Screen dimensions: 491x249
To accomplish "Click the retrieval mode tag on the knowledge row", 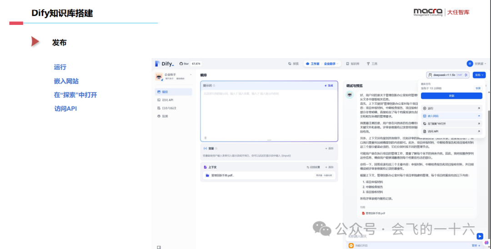I will pyautogui.click(x=324, y=175).
